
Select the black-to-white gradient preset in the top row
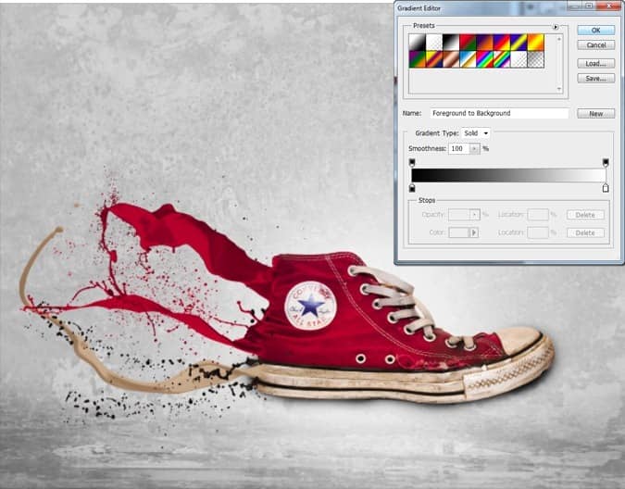click(417, 43)
